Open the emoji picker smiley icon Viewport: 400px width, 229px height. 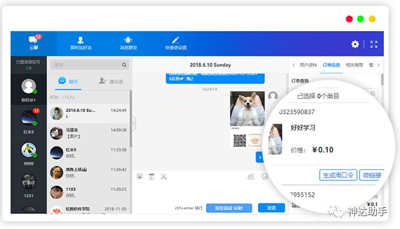(x=139, y=176)
